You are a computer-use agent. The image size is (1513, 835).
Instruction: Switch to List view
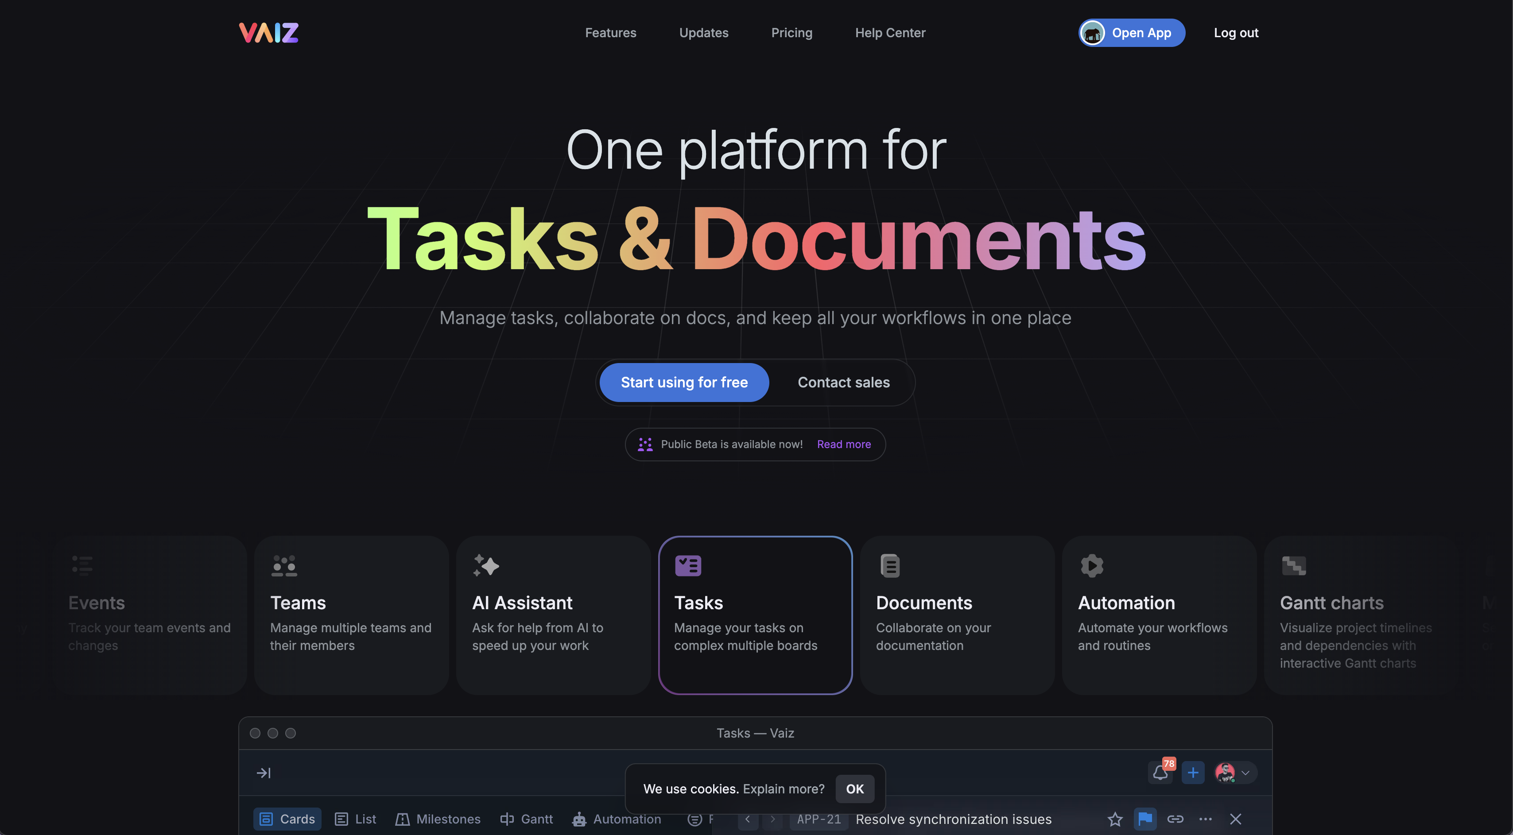coord(355,819)
